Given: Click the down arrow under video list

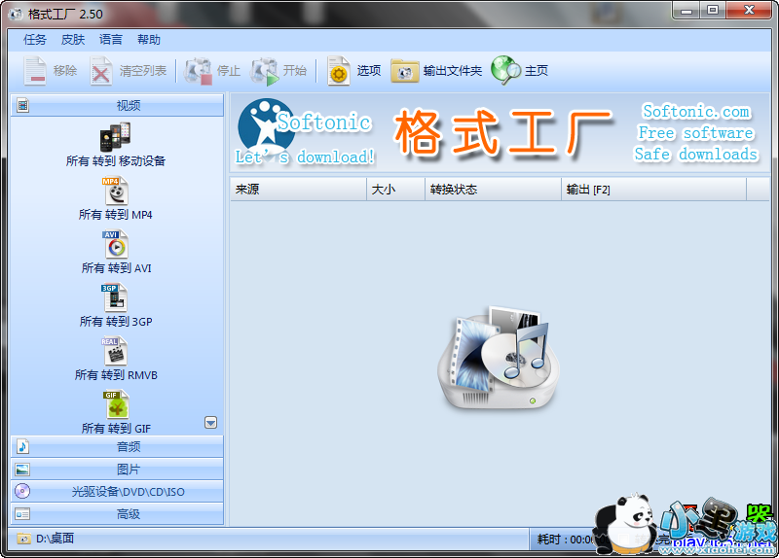Looking at the screenshot, I should coord(210,423).
